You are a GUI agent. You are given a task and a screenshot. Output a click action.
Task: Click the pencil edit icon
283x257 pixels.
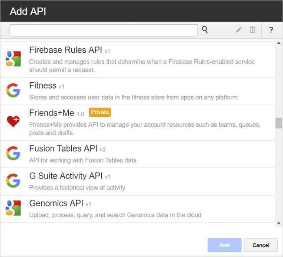coord(239,30)
